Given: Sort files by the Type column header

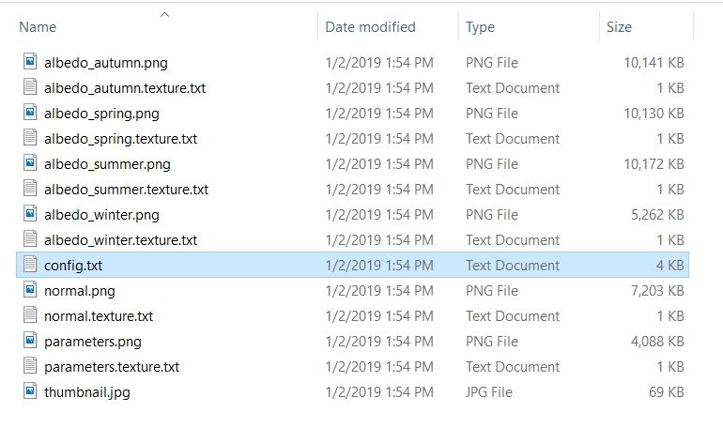Looking at the screenshot, I should [480, 27].
